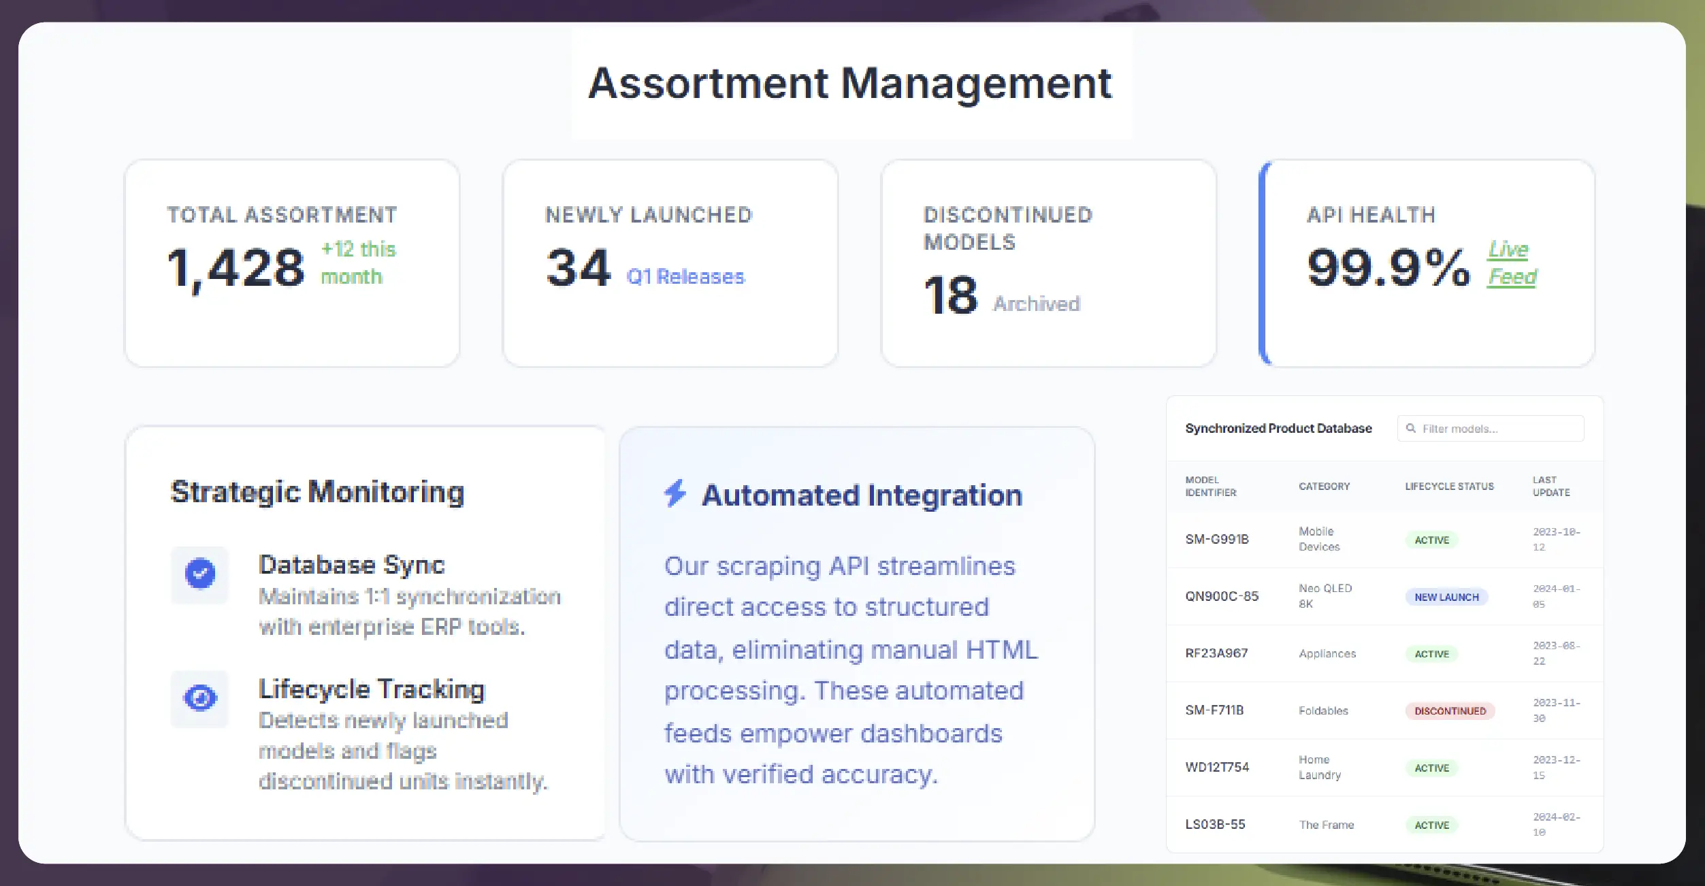
Task: Select the Automated Integration lightning bolt icon
Action: point(676,494)
